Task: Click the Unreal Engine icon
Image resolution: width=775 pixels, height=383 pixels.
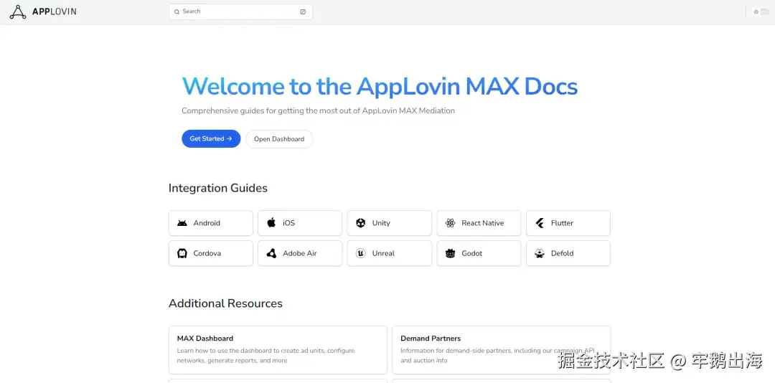Action: tap(361, 253)
